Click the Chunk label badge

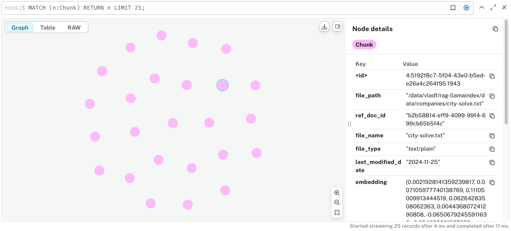coord(364,45)
